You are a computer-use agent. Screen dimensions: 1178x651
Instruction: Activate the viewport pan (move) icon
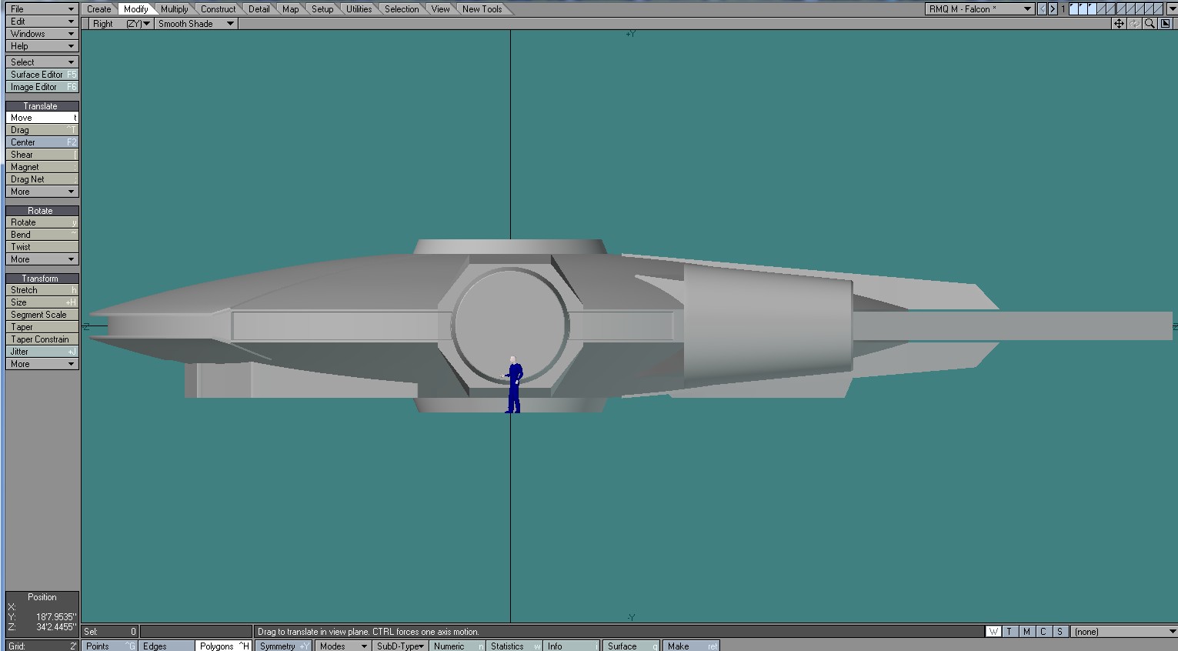click(x=1119, y=24)
